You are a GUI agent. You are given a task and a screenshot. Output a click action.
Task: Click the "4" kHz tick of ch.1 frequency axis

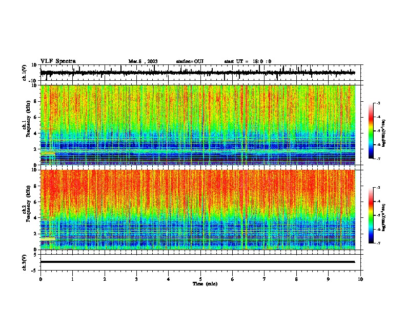(x=36, y=133)
